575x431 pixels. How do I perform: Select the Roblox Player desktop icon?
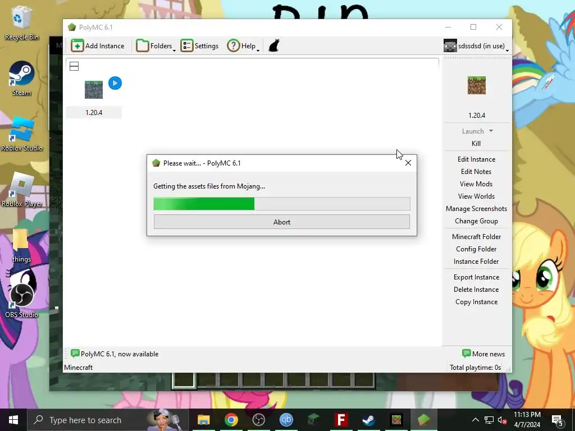(x=22, y=190)
